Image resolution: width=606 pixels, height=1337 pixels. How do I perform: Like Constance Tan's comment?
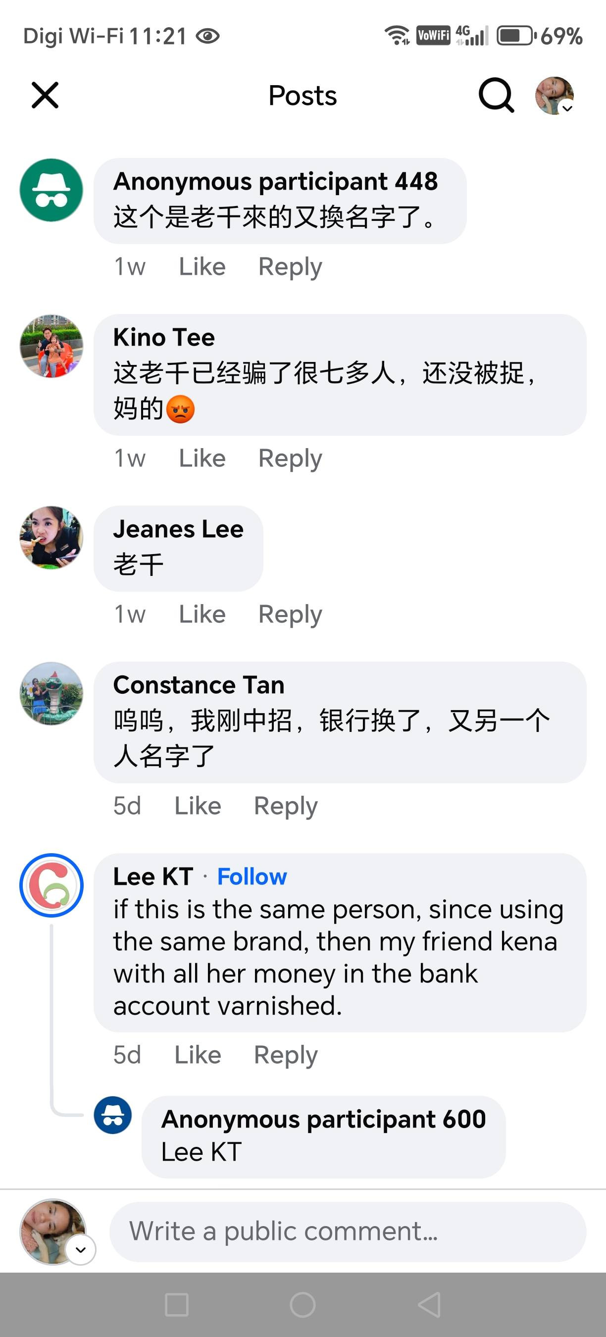(x=198, y=806)
